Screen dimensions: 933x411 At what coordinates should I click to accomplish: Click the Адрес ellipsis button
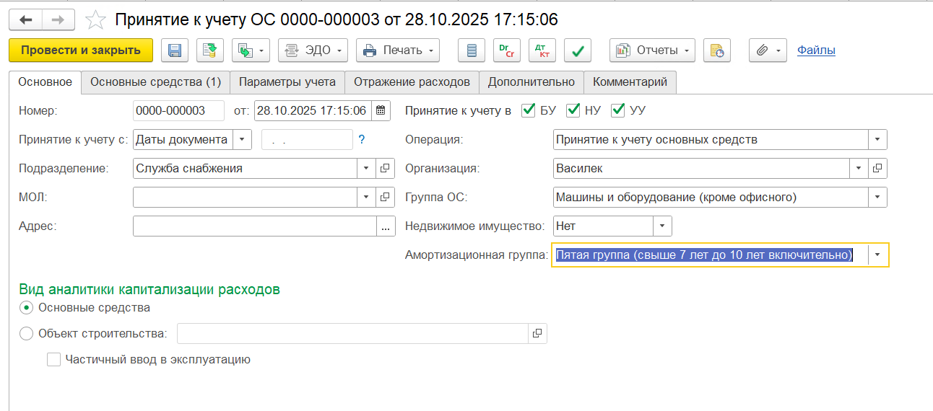pyautogui.click(x=385, y=226)
